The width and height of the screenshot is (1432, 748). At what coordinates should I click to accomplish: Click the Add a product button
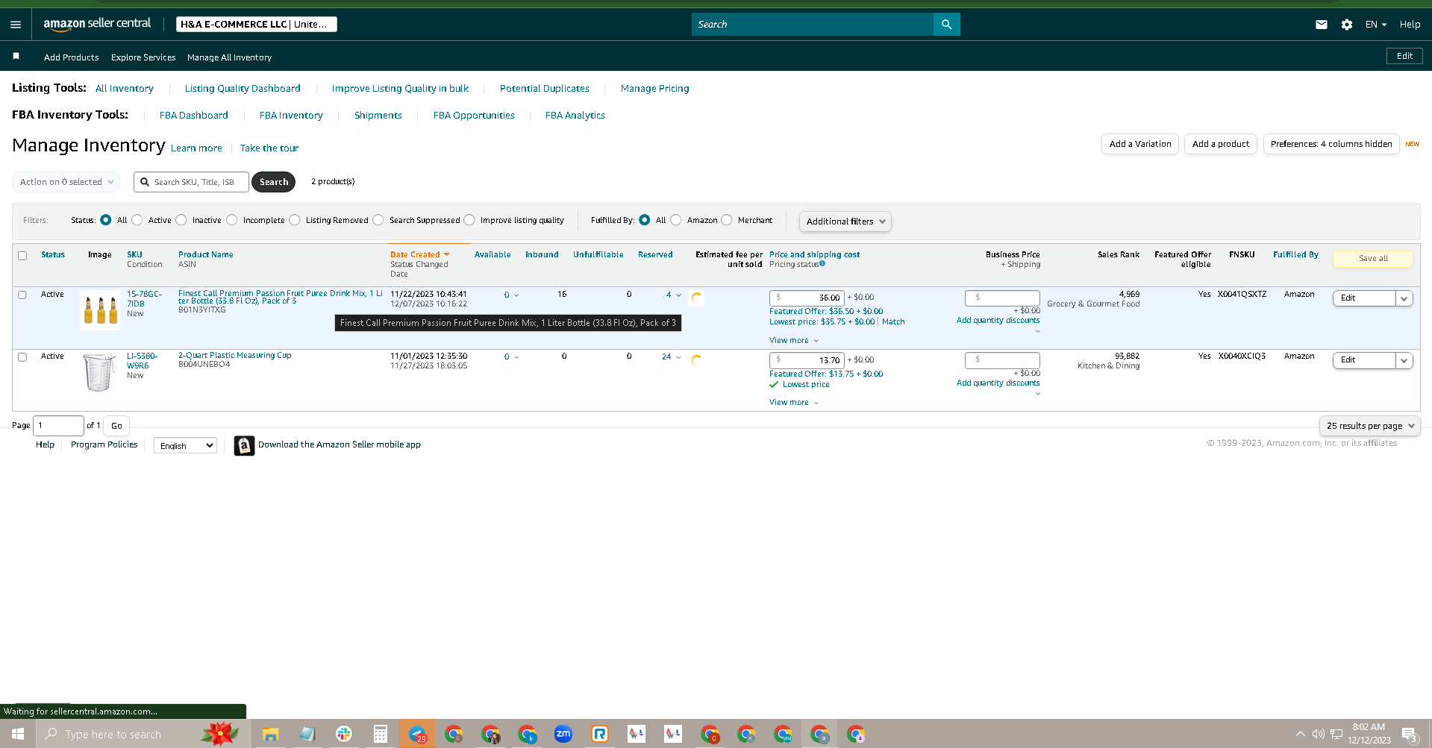[x=1221, y=144]
